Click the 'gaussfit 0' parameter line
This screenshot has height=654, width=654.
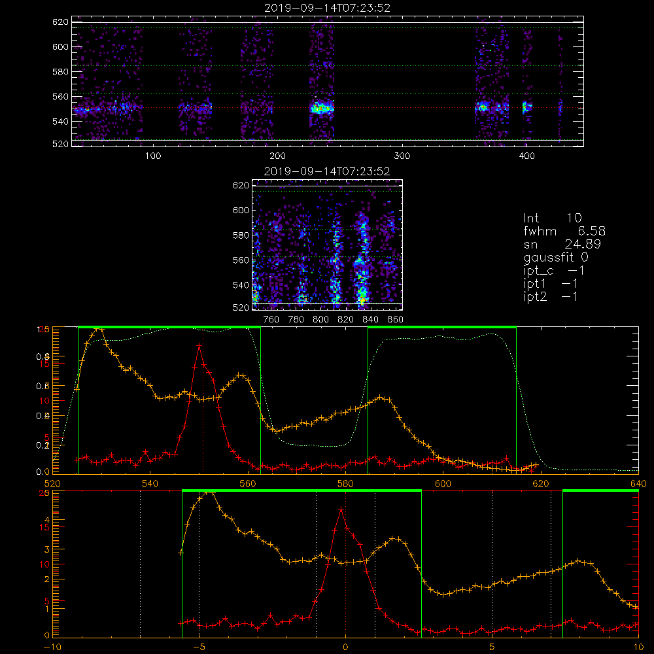pos(555,257)
